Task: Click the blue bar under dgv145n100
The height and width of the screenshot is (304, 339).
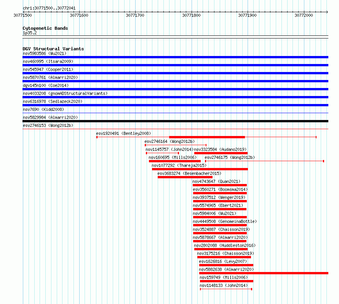Action: pyautogui.click(x=175, y=89)
